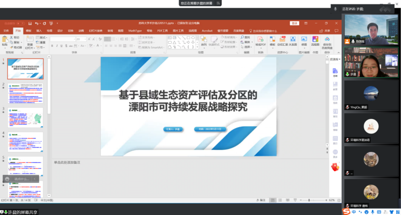Toggle Underline text formatting
Image resolution: width=401 pixels, height=215 pixels.
pos(61,46)
